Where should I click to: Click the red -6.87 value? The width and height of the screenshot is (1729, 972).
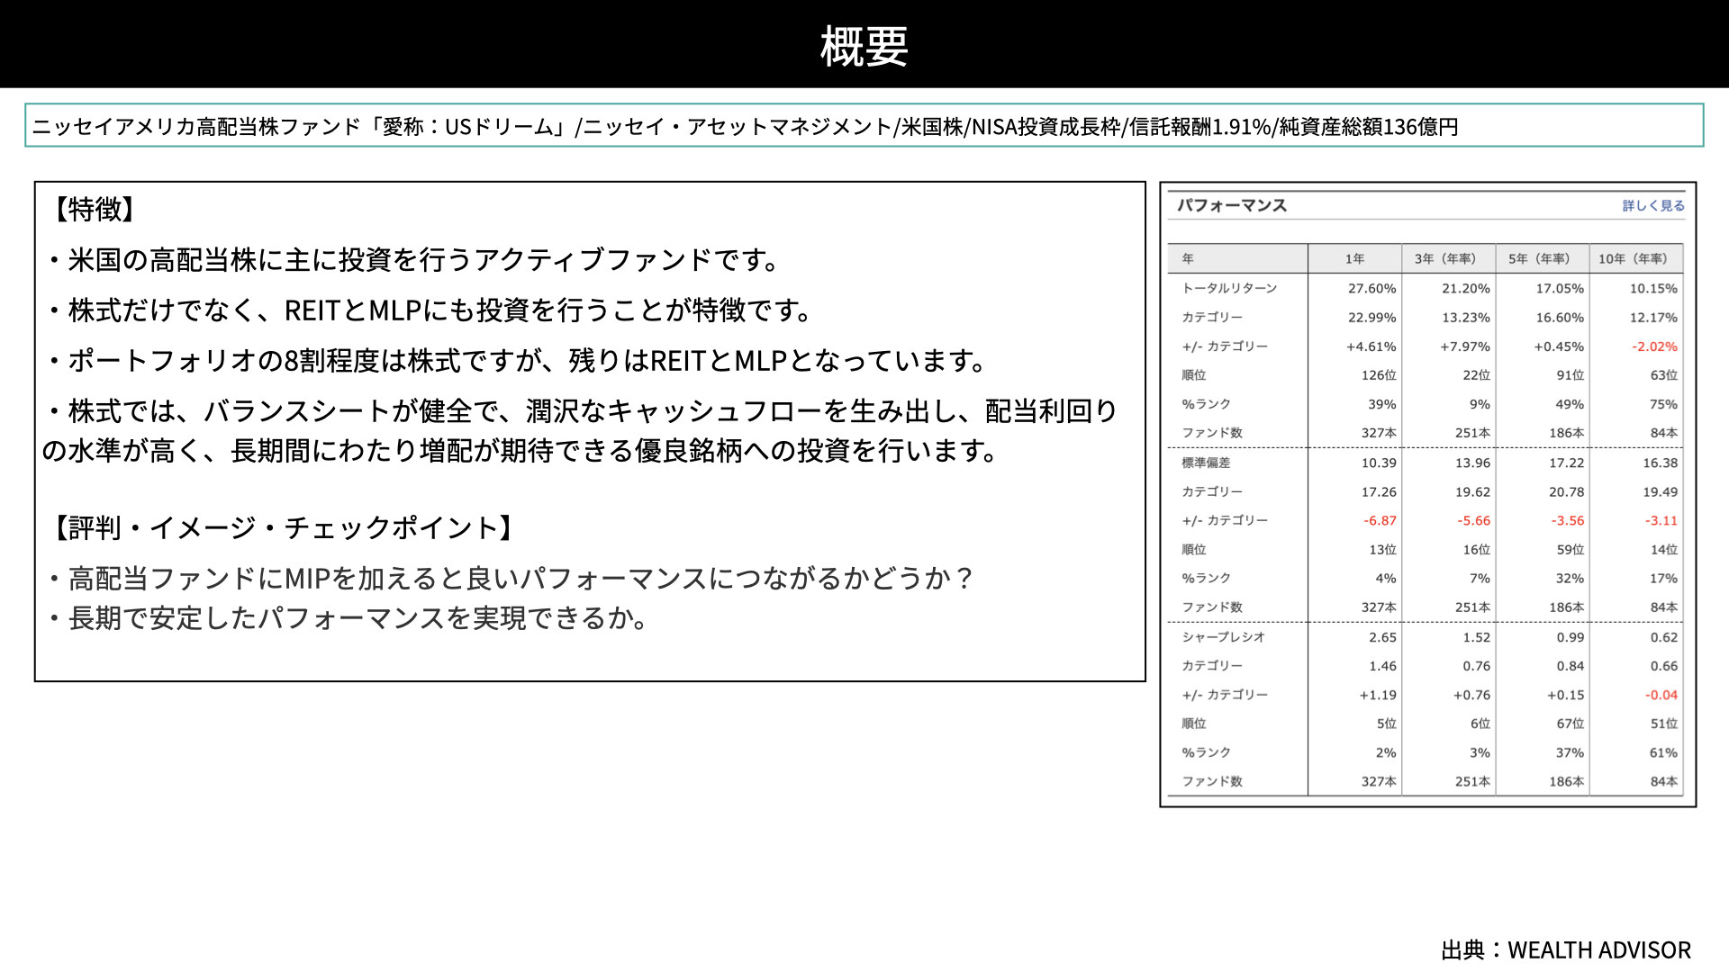(1380, 521)
